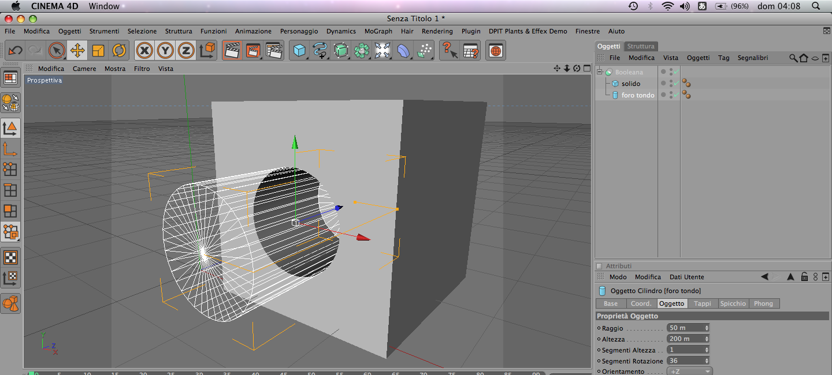This screenshot has width=832, height=375.
Task: Click the Altezza stepper arrows
Action: [706, 339]
